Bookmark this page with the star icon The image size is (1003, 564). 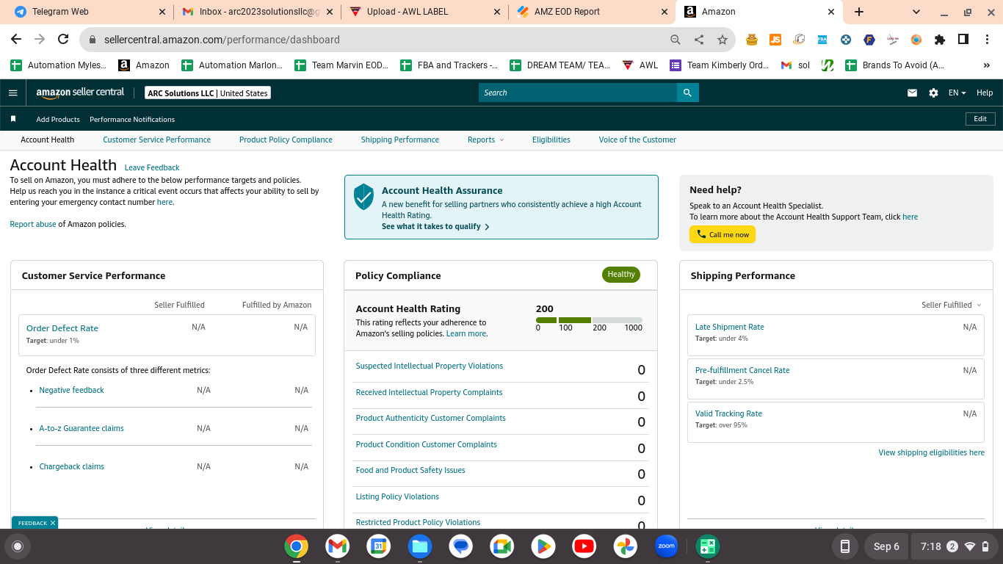[x=723, y=40]
